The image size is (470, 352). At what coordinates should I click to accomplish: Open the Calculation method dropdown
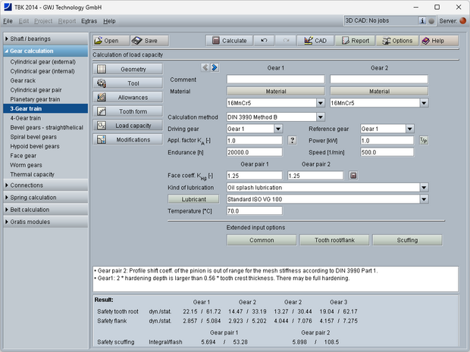(x=320, y=117)
